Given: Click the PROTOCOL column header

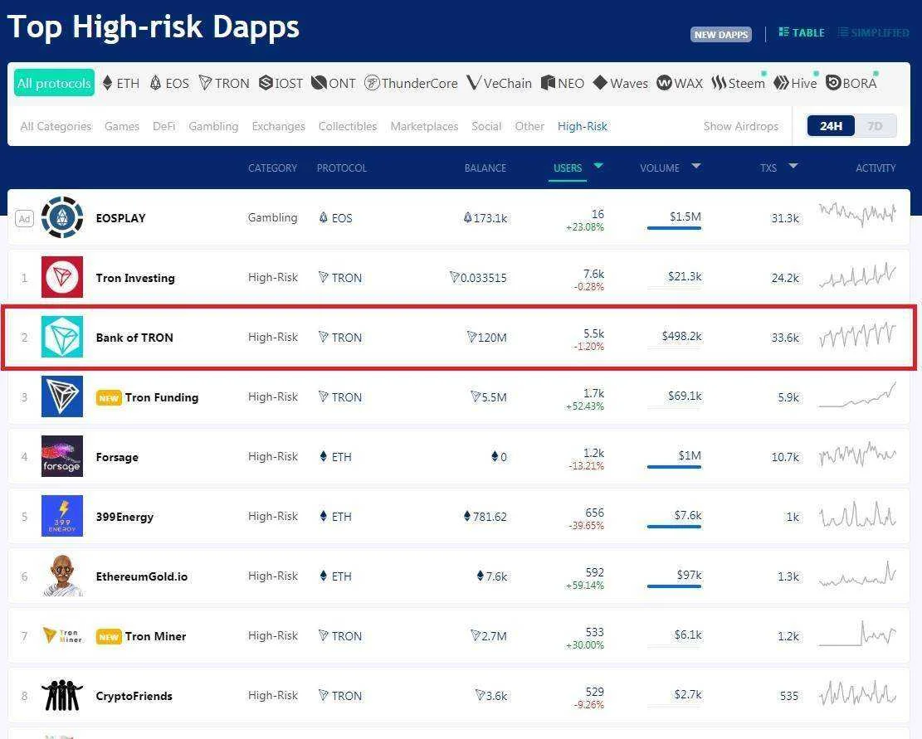Looking at the screenshot, I should pos(342,168).
